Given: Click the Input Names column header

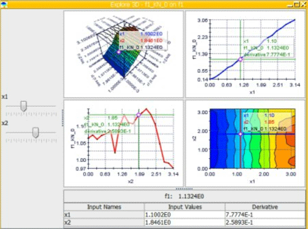Looking at the screenshot, I should (x=104, y=207).
